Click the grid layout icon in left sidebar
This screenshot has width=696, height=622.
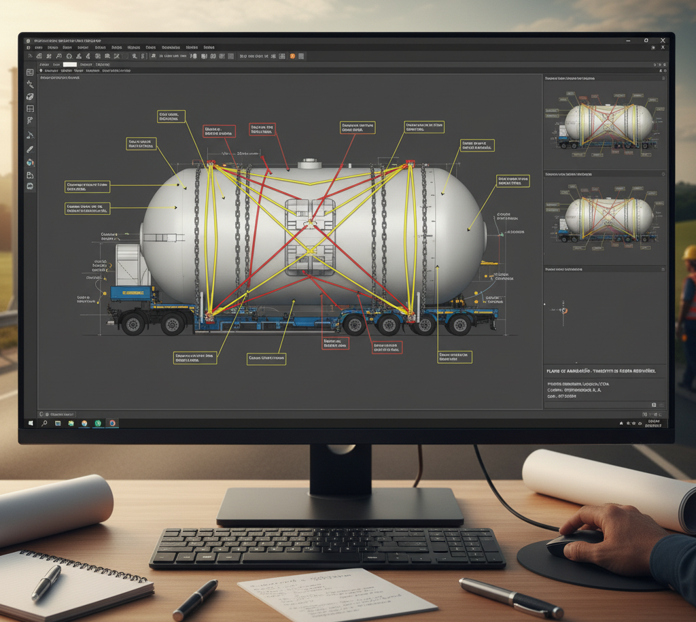[x=30, y=109]
